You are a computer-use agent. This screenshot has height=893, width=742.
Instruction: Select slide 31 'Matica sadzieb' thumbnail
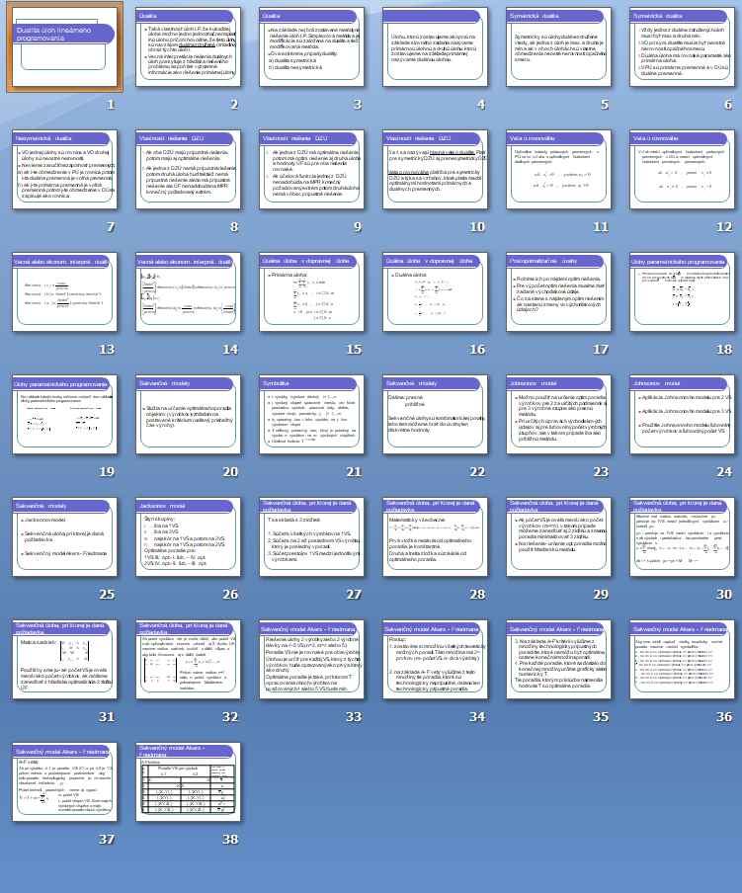(x=63, y=659)
